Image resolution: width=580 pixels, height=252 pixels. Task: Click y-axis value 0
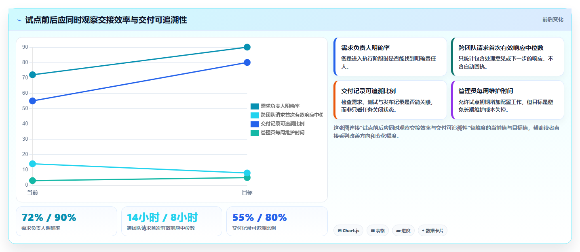pos(26,185)
